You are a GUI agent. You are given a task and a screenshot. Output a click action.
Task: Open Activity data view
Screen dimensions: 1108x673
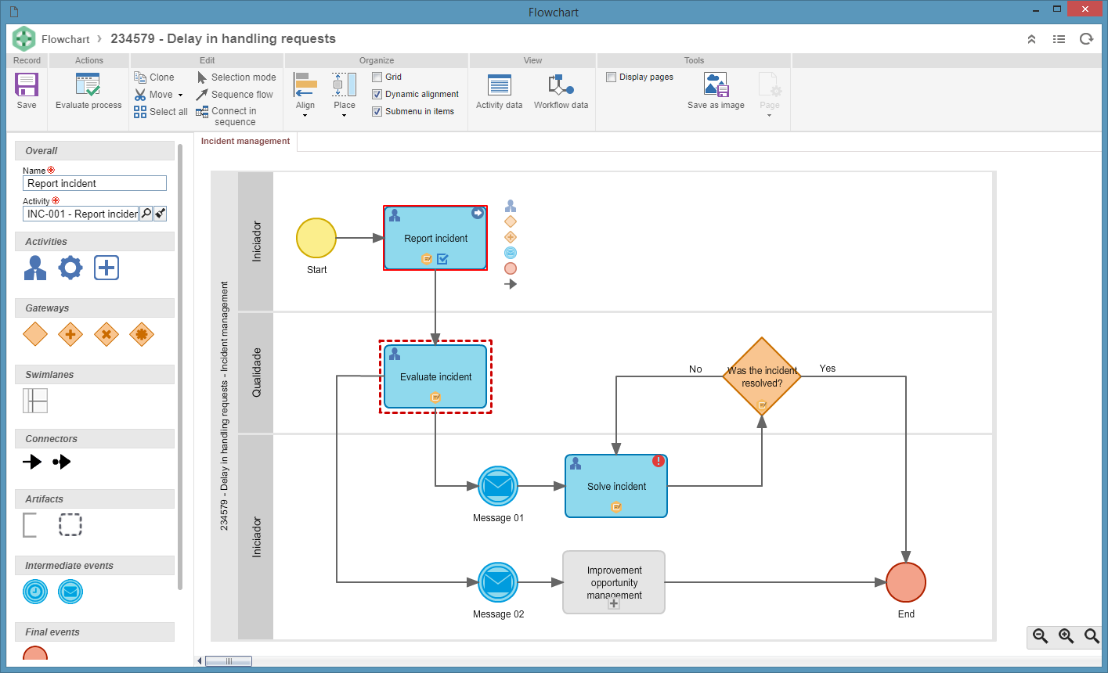click(499, 92)
